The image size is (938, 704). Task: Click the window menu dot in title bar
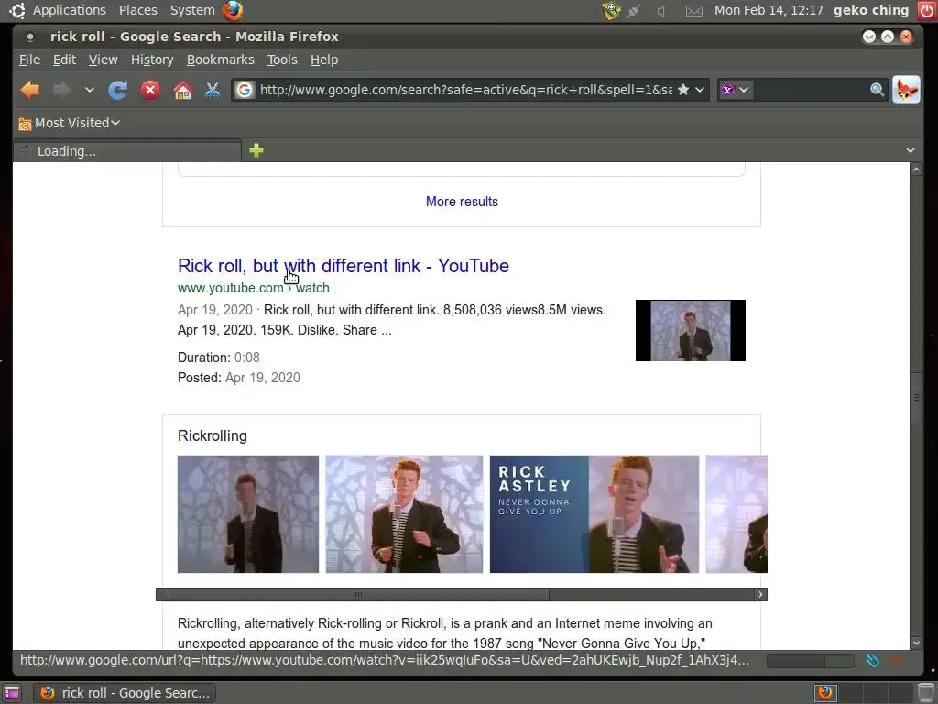click(x=30, y=37)
